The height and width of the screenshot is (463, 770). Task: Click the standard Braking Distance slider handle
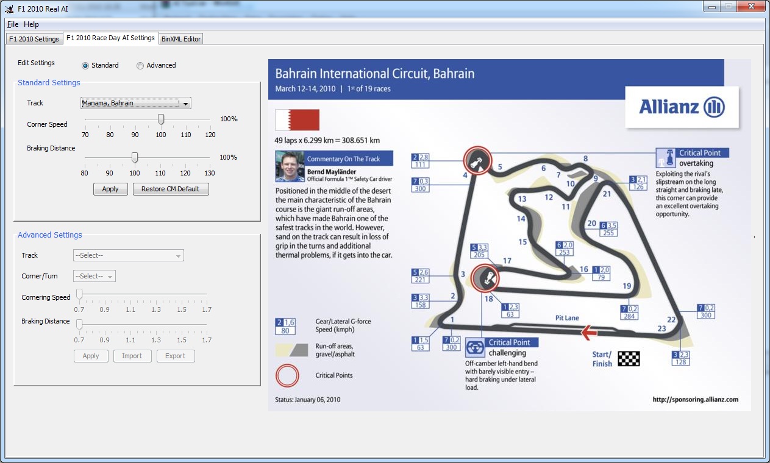coord(135,157)
